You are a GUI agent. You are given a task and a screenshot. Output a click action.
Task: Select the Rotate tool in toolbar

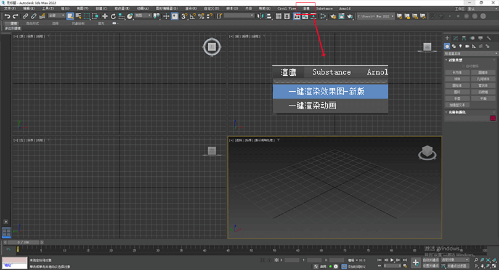click(x=113, y=16)
